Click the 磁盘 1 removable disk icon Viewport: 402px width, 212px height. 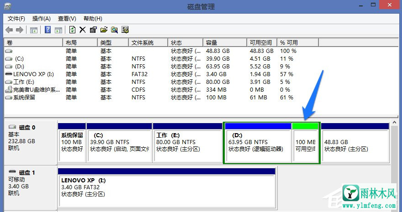tap(12, 172)
